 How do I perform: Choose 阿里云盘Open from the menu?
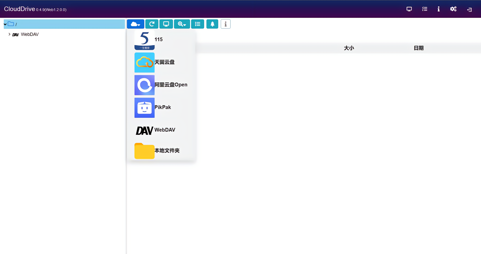[x=171, y=85]
